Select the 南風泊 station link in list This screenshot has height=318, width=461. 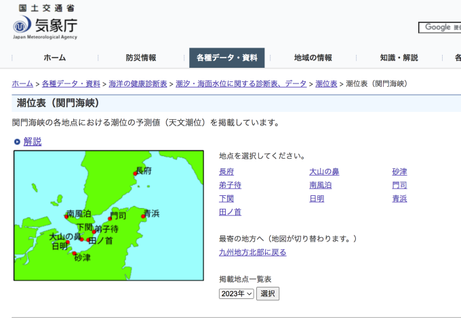pos(321,185)
